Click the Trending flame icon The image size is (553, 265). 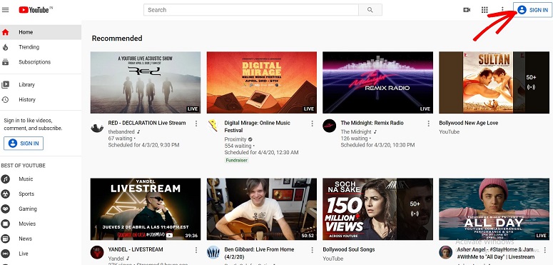point(5,47)
